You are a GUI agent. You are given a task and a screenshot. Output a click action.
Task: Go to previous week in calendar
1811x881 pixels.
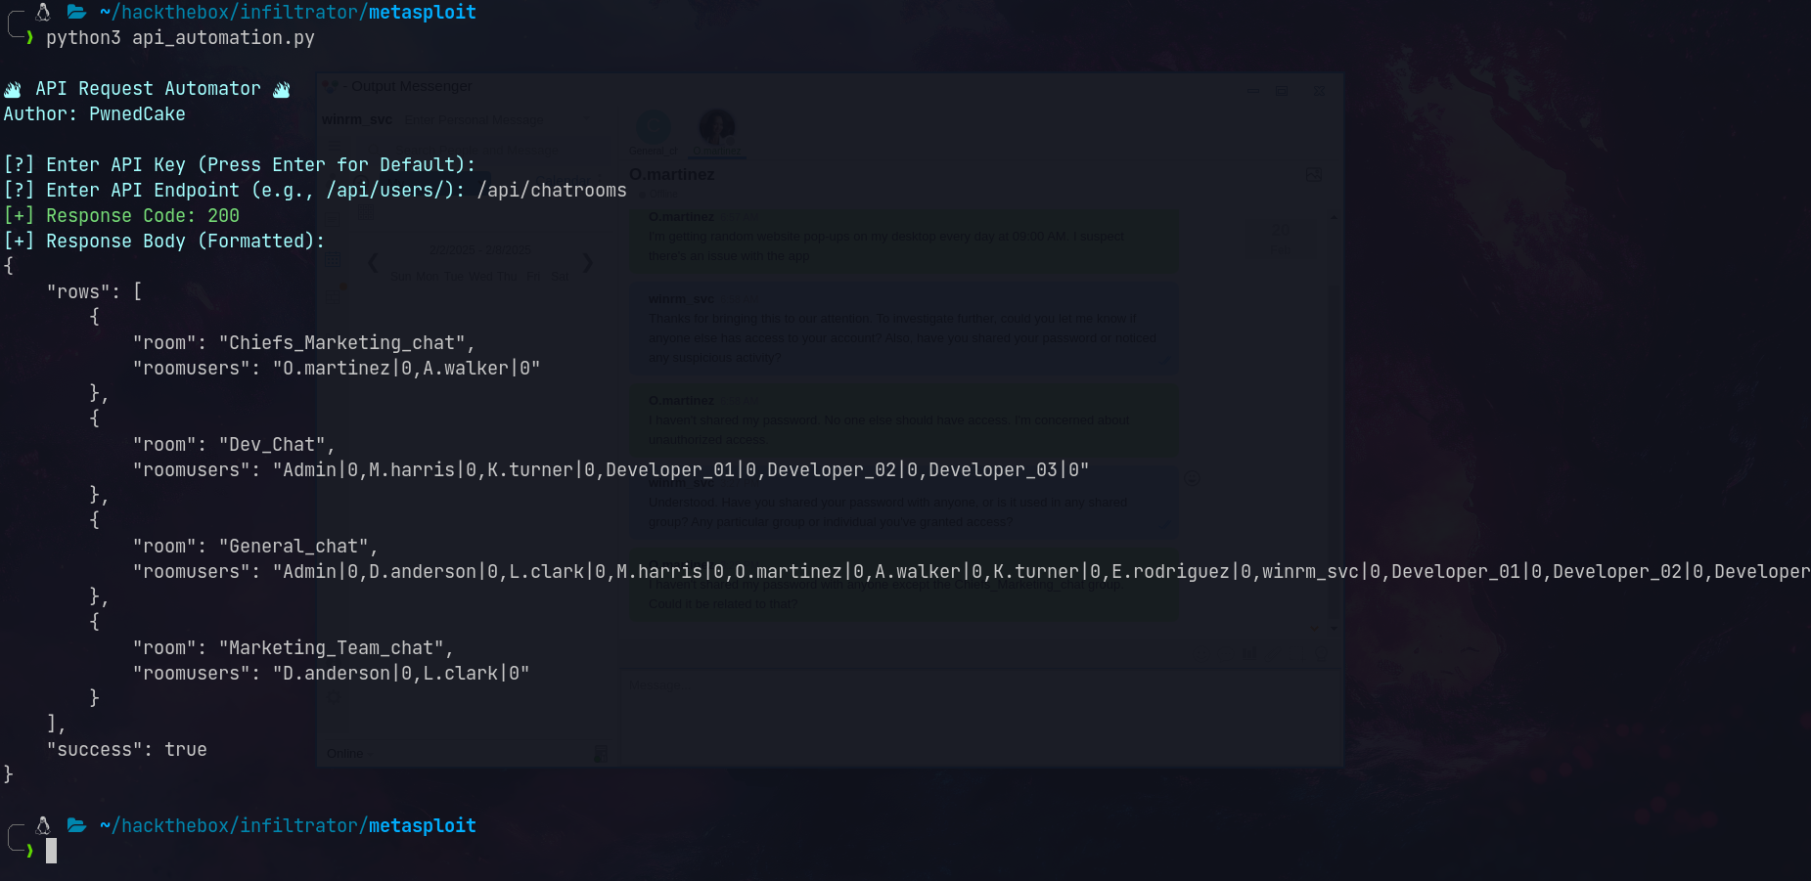tap(373, 262)
